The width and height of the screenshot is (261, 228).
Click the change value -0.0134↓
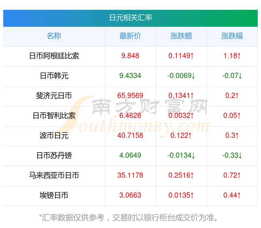click(181, 155)
